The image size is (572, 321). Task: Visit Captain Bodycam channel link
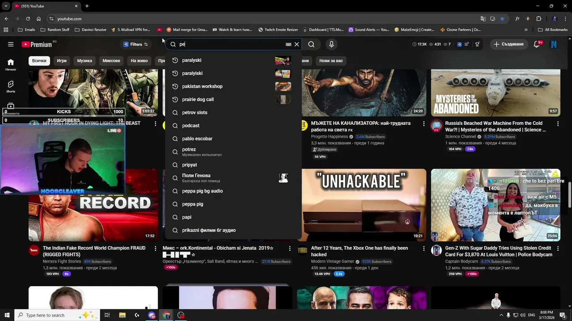462,261
